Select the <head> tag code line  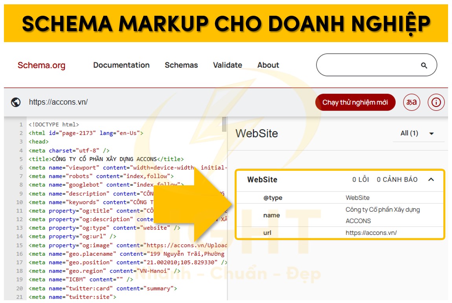(39, 141)
